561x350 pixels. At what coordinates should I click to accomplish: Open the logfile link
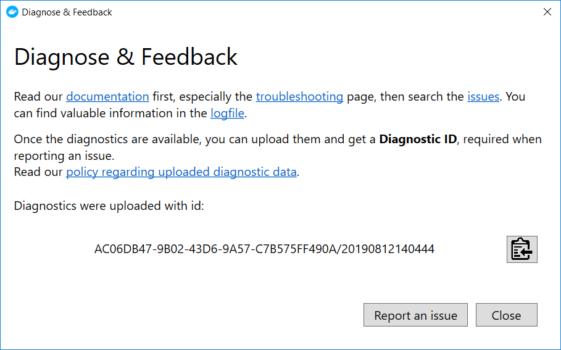click(227, 113)
